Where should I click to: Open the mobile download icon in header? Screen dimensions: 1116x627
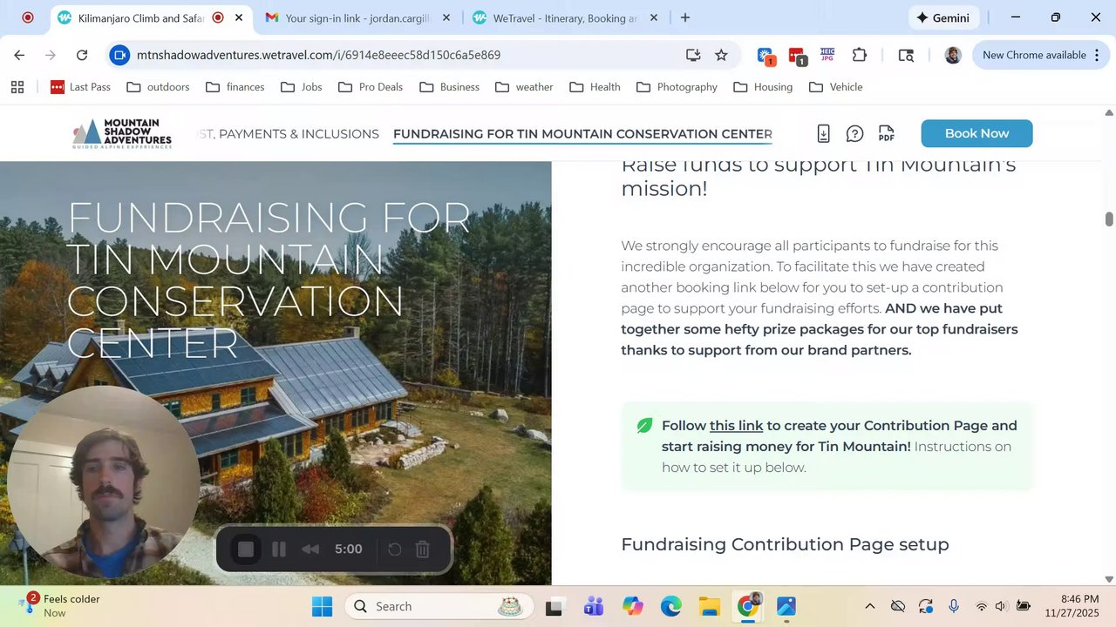pyautogui.click(x=823, y=133)
